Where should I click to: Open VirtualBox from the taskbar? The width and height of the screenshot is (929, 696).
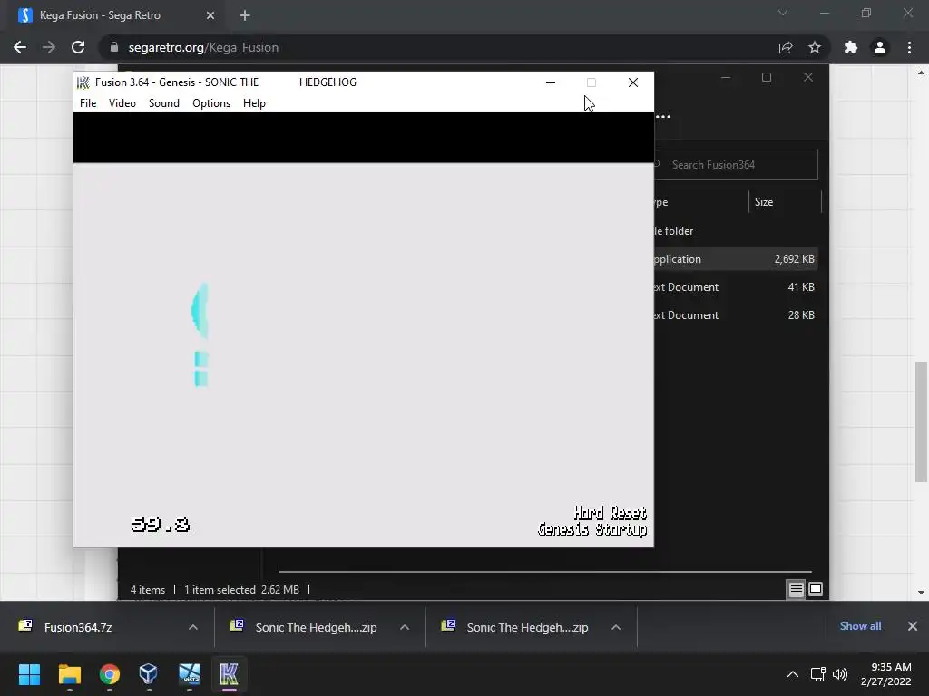[x=149, y=674]
